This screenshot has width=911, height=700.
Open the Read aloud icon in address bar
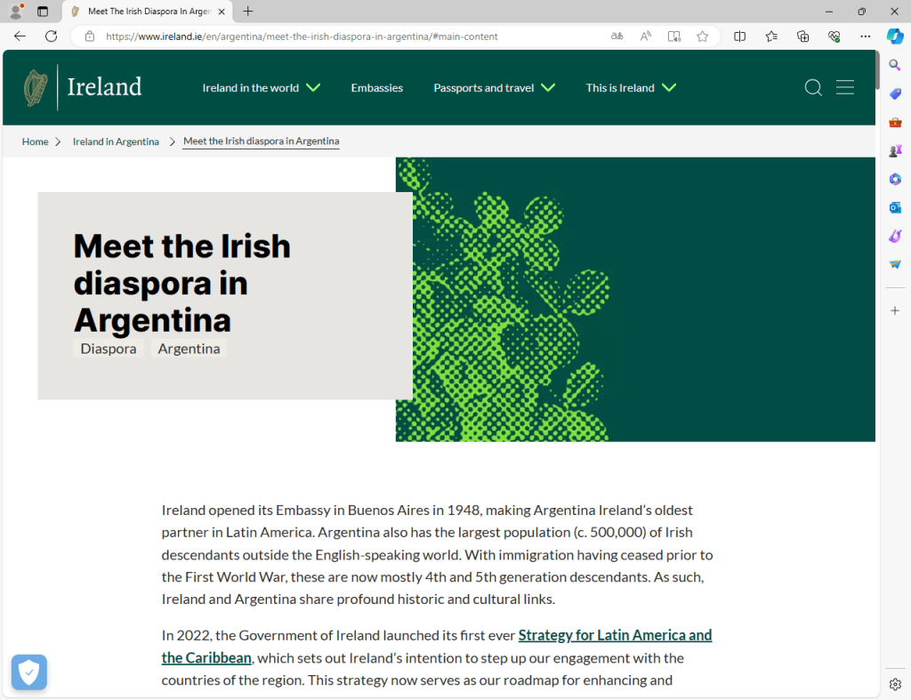pyautogui.click(x=645, y=36)
